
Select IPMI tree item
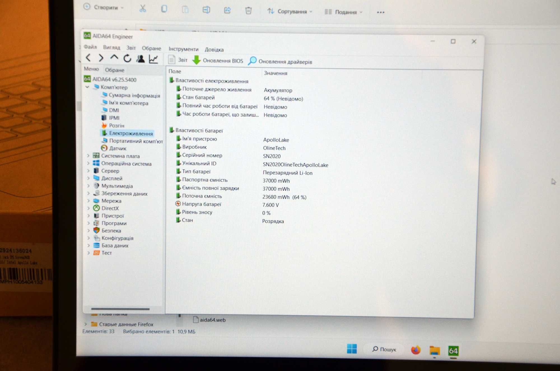point(110,118)
